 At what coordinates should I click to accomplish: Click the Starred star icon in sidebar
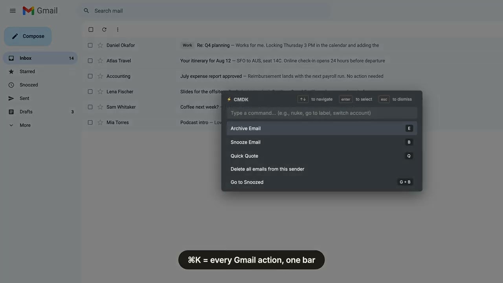coord(11,72)
